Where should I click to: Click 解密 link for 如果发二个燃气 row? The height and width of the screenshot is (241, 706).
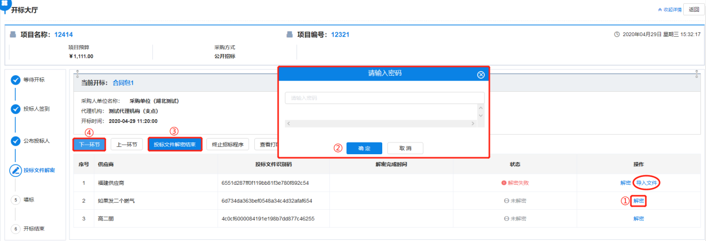tap(639, 201)
